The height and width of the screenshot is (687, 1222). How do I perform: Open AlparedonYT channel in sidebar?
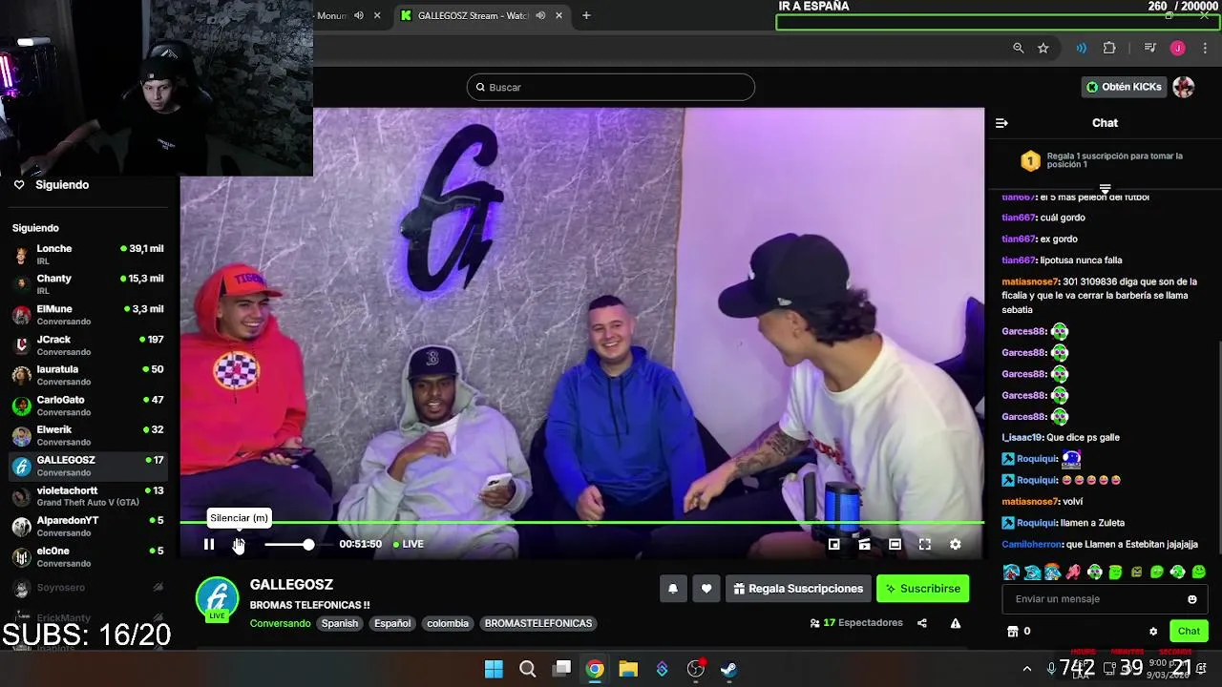[90, 527]
